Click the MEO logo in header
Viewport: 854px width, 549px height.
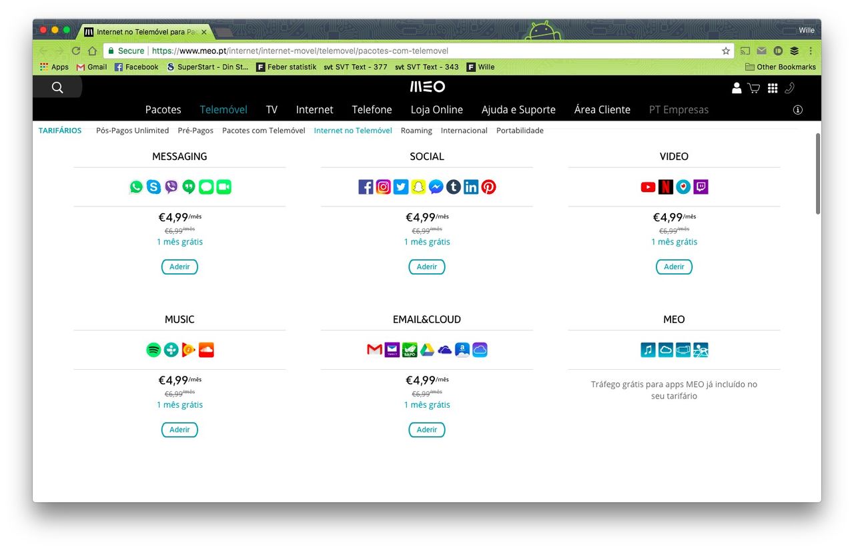pyautogui.click(x=427, y=87)
